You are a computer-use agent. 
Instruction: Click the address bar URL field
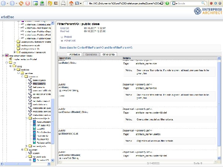click(x=124, y=3)
